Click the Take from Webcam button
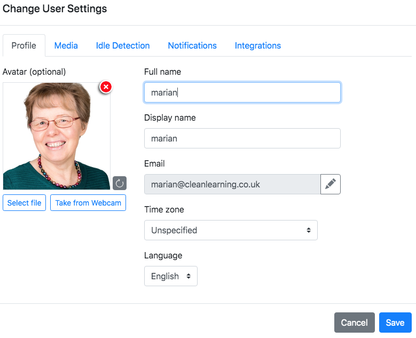 pyautogui.click(x=88, y=203)
